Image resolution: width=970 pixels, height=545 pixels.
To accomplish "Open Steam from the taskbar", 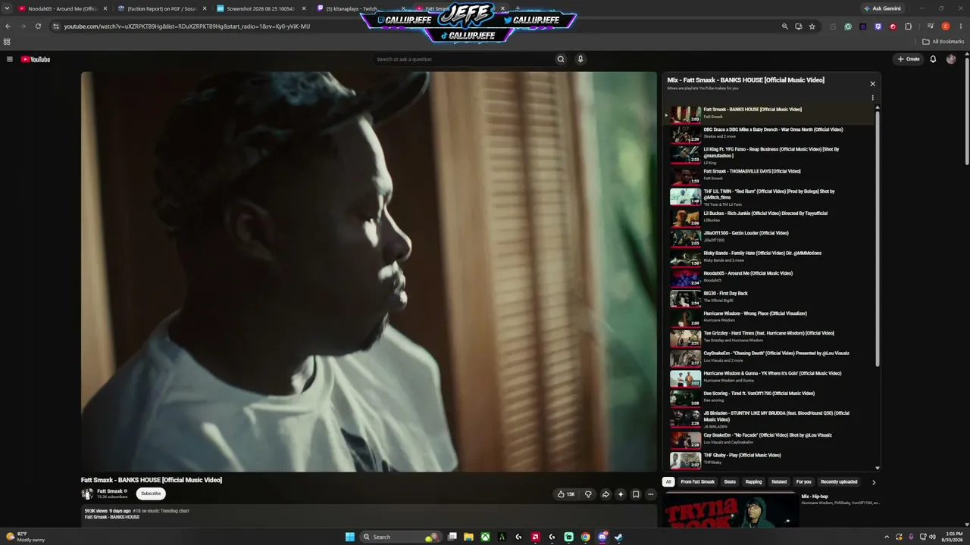I will [x=618, y=537].
